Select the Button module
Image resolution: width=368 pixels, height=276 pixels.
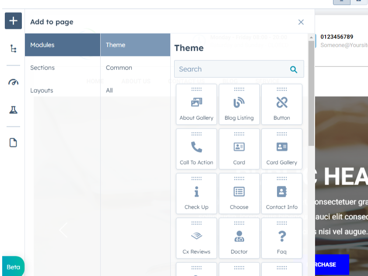coord(282,105)
